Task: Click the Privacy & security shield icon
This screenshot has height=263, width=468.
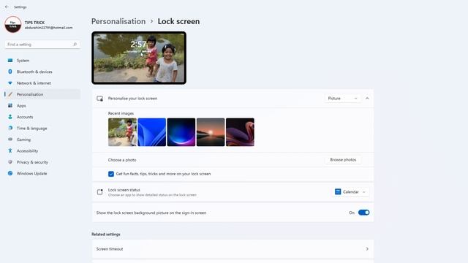Action: coord(10,162)
